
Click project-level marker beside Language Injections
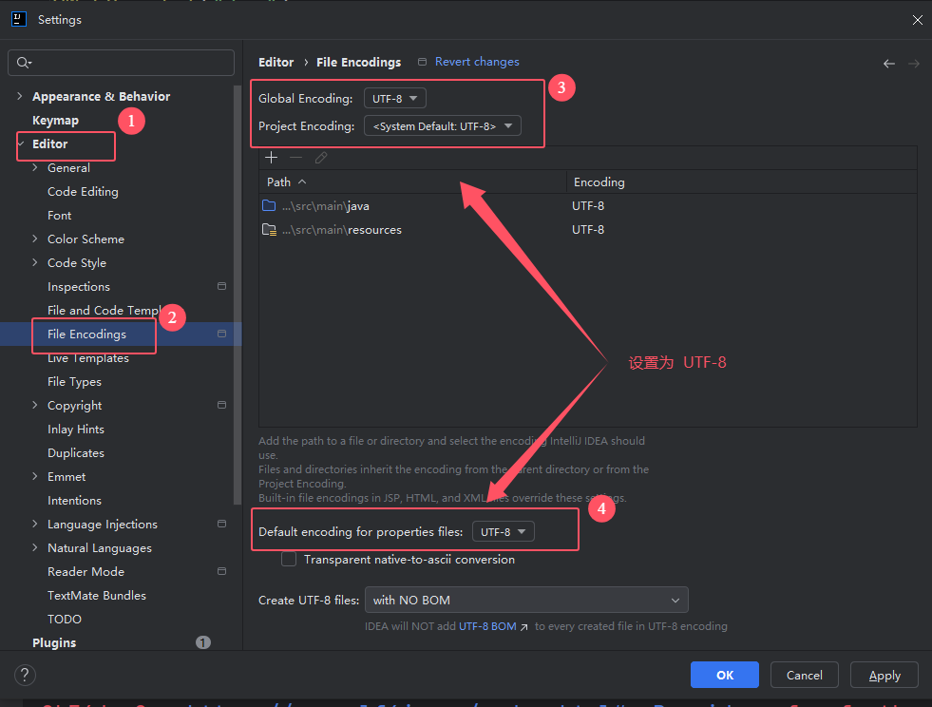[x=221, y=524]
